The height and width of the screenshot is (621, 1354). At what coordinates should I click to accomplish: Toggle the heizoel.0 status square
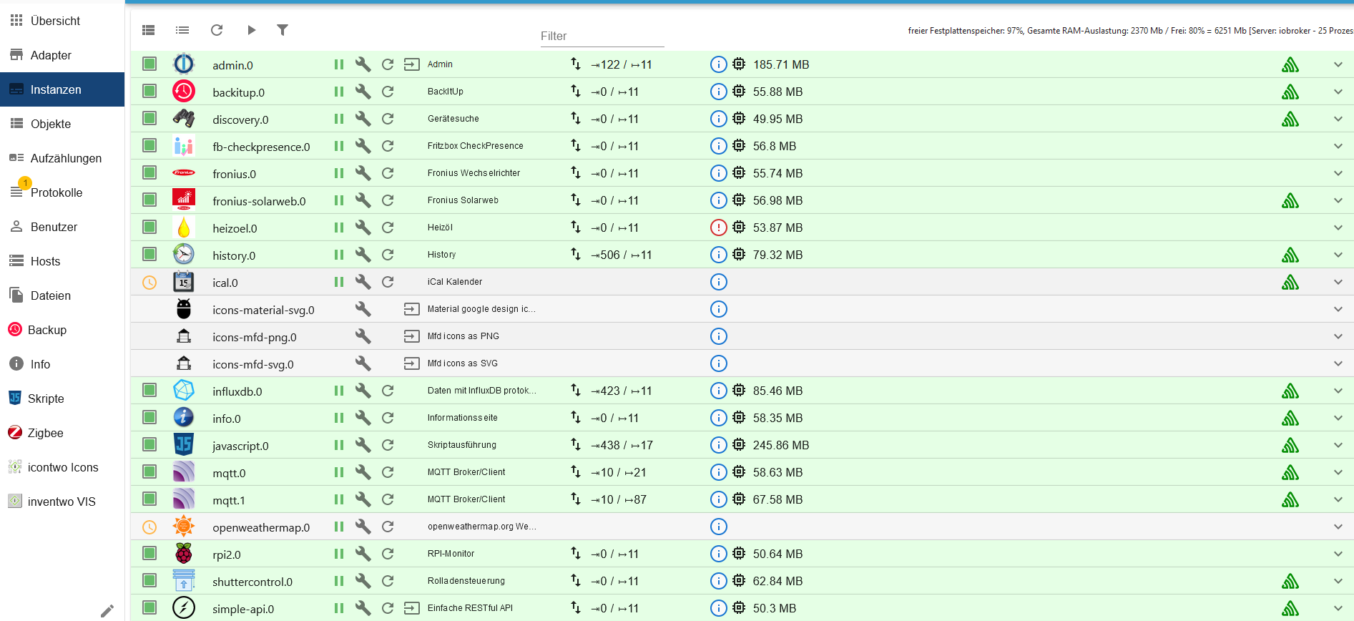click(149, 227)
